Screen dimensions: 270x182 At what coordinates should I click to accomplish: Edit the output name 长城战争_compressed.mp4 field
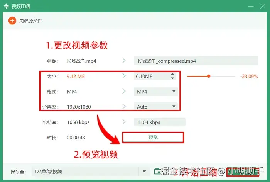pyautogui.click(x=196, y=61)
